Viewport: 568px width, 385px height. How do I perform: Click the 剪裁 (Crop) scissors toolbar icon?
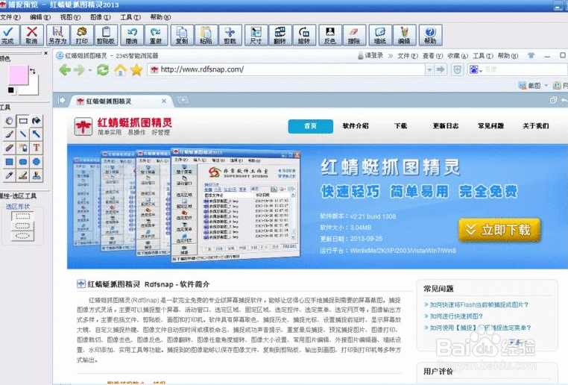coord(230,35)
